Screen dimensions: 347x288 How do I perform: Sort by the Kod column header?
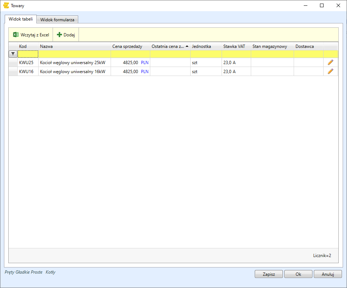(23, 46)
